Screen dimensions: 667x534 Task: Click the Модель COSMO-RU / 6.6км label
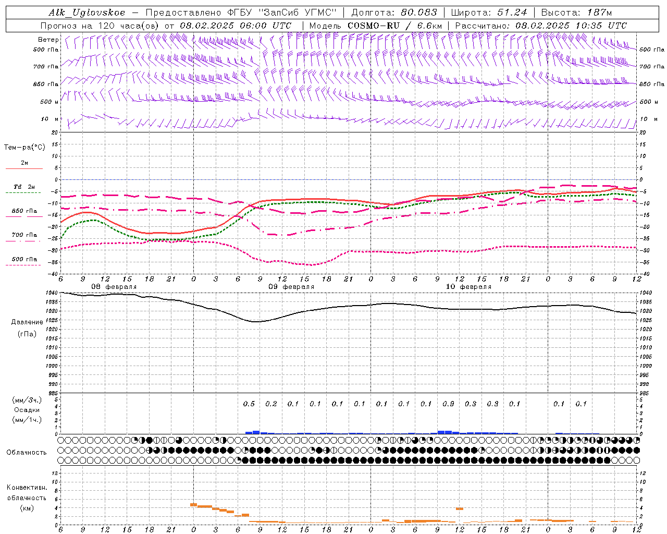tap(375, 26)
